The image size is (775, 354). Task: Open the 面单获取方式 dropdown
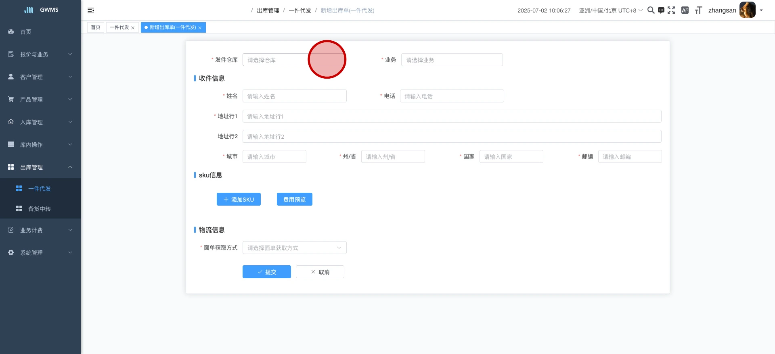click(294, 248)
